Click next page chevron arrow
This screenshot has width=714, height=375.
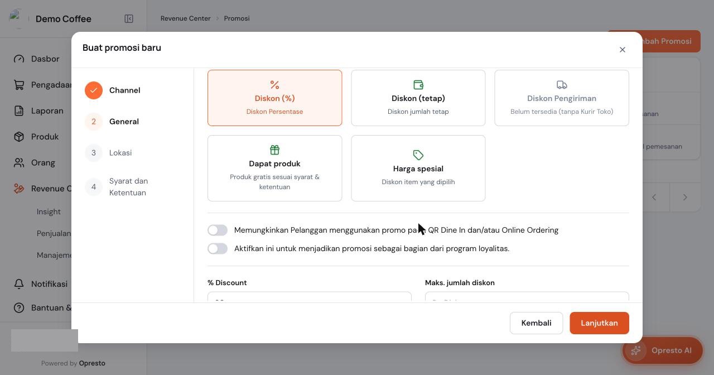pos(685,197)
